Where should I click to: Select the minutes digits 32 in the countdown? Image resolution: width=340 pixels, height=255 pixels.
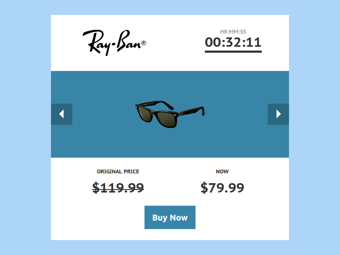[233, 42]
